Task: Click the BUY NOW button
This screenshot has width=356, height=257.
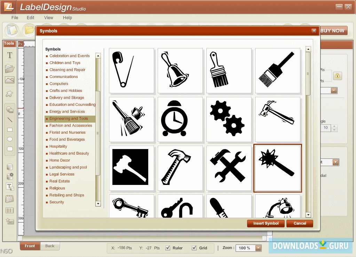Action: tap(333, 30)
